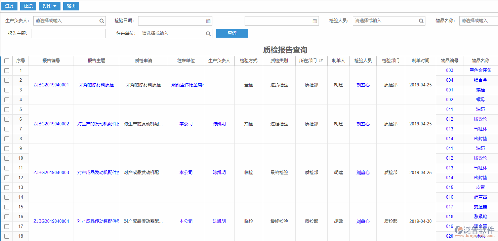Check the checkbox for row 1
Image resolution: width=498 pixels, height=241 pixels.
click(6, 70)
